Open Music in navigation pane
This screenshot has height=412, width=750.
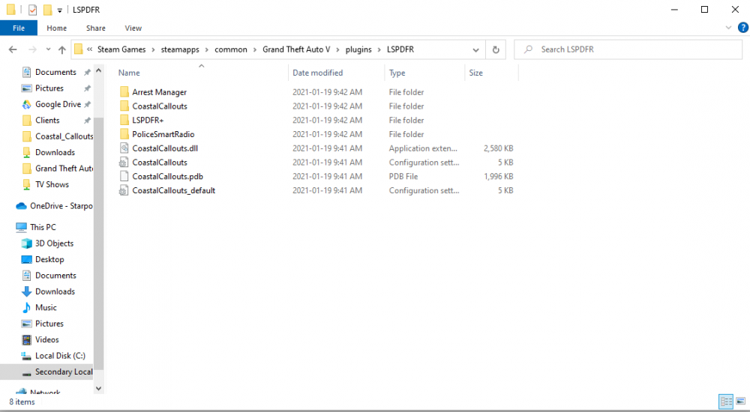(x=39, y=307)
